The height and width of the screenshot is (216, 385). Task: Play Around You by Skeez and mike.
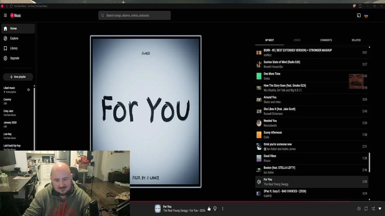click(x=312, y=100)
